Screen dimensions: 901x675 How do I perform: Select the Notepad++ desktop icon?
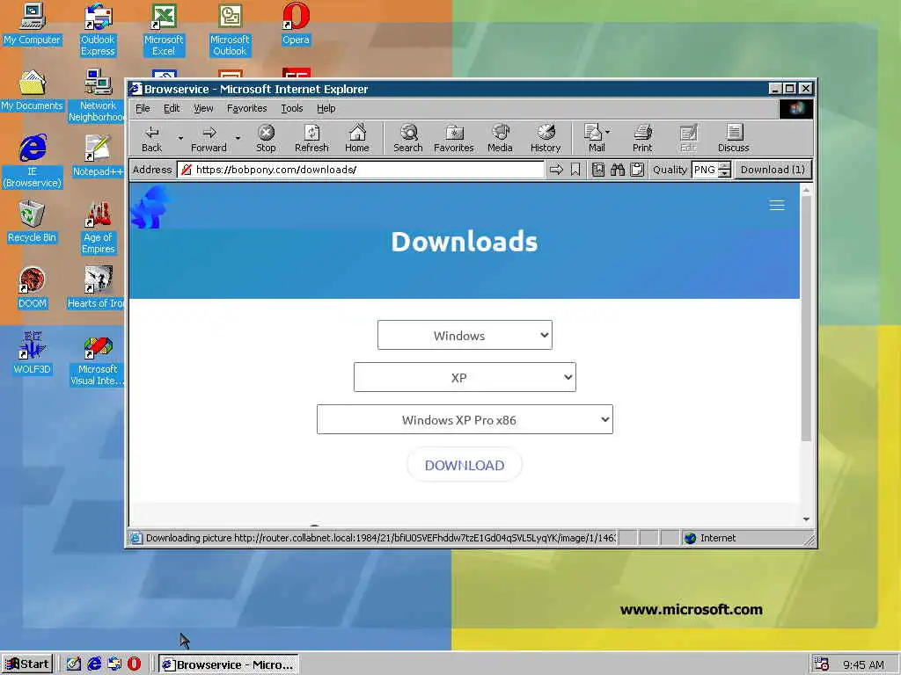click(x=98, y=156)
